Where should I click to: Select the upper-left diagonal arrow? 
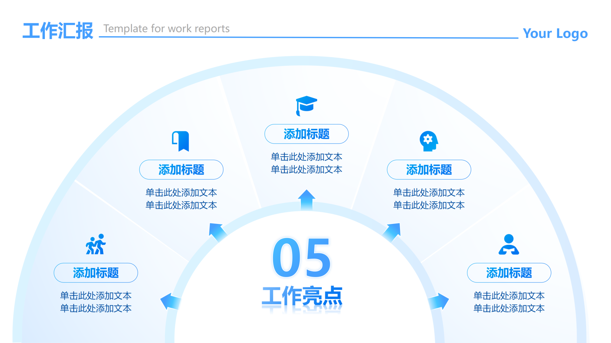[217, 232]
